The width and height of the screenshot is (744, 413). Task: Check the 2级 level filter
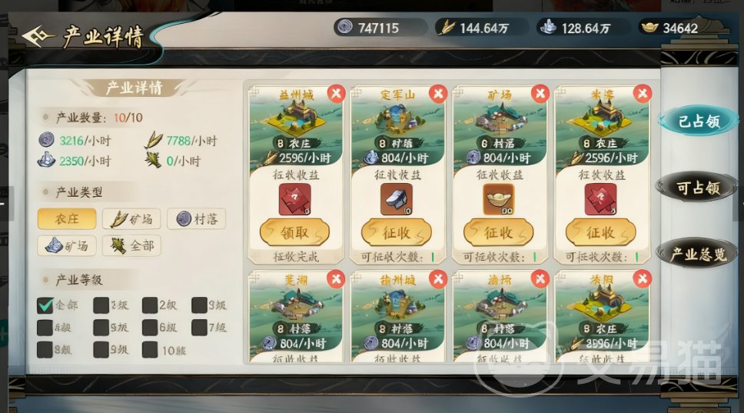[149, 305]
